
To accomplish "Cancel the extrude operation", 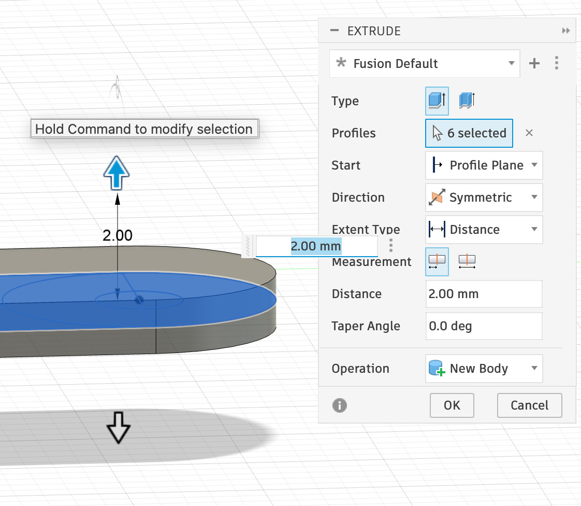I will pos(529,405).
